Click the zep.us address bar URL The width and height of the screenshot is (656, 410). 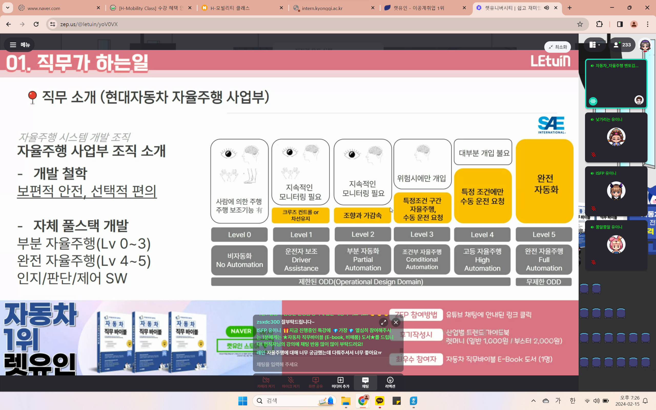click(x=89, y=24)
